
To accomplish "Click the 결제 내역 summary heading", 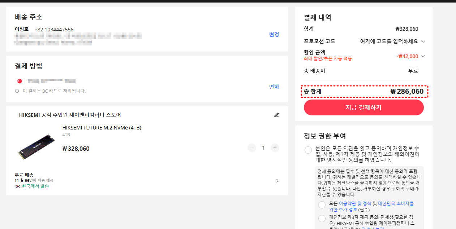I will [x=318, y=17].
